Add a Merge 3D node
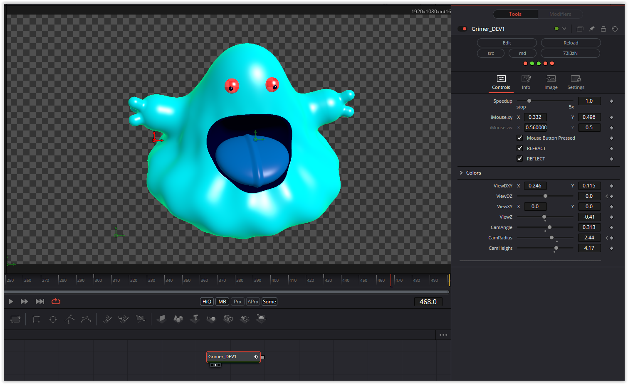Screen dimensions: 628x384 tap(211, 319)
